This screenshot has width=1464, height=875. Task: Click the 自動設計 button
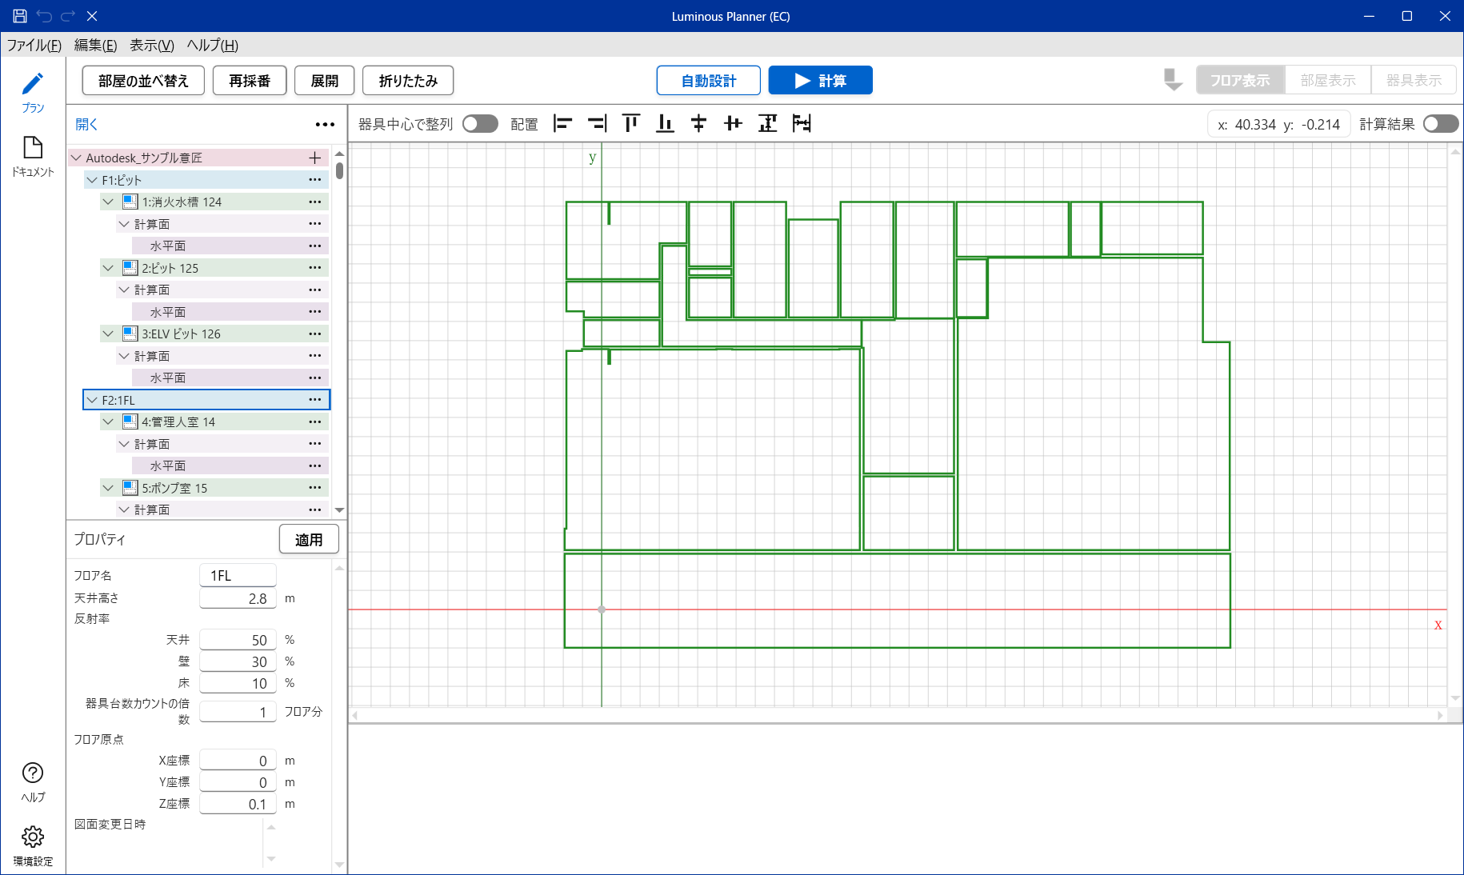(x=708, y=81)
